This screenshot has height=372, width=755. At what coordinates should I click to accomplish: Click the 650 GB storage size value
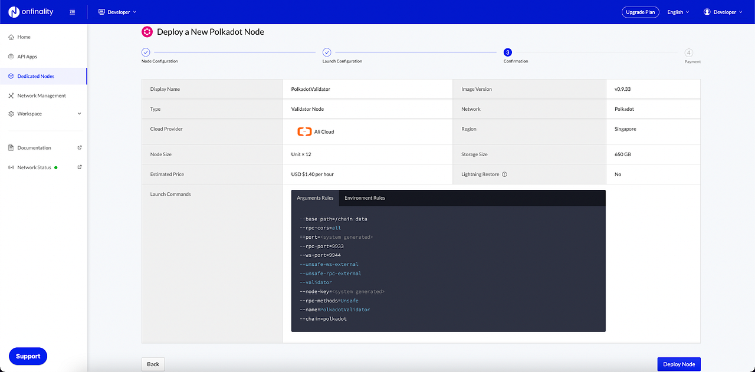[x=623, y=154]
